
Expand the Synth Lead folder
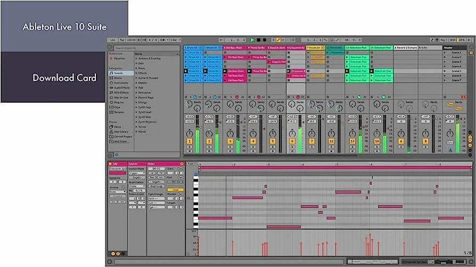pyautogui.click(x=136, y=112)
